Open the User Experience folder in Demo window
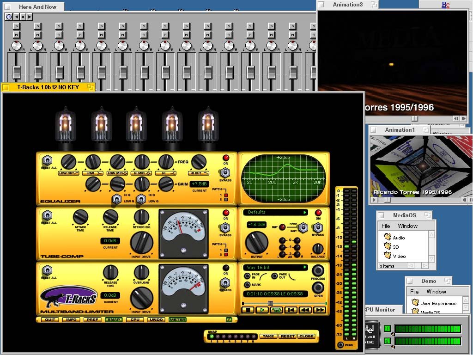This screenshot has height=355, width=473. [434, 303]
